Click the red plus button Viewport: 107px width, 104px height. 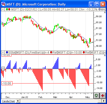pyautogui.click(x=103, y=95)
